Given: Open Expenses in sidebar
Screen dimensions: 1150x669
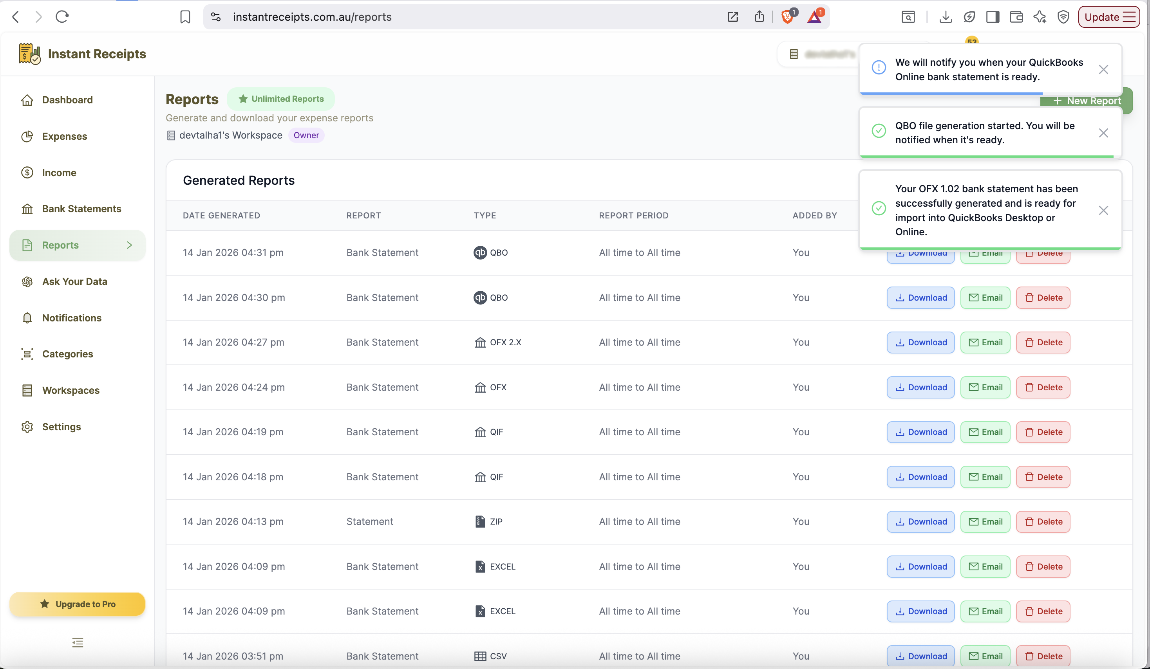Looking at the screenshot, I should [x=78, y=136].
